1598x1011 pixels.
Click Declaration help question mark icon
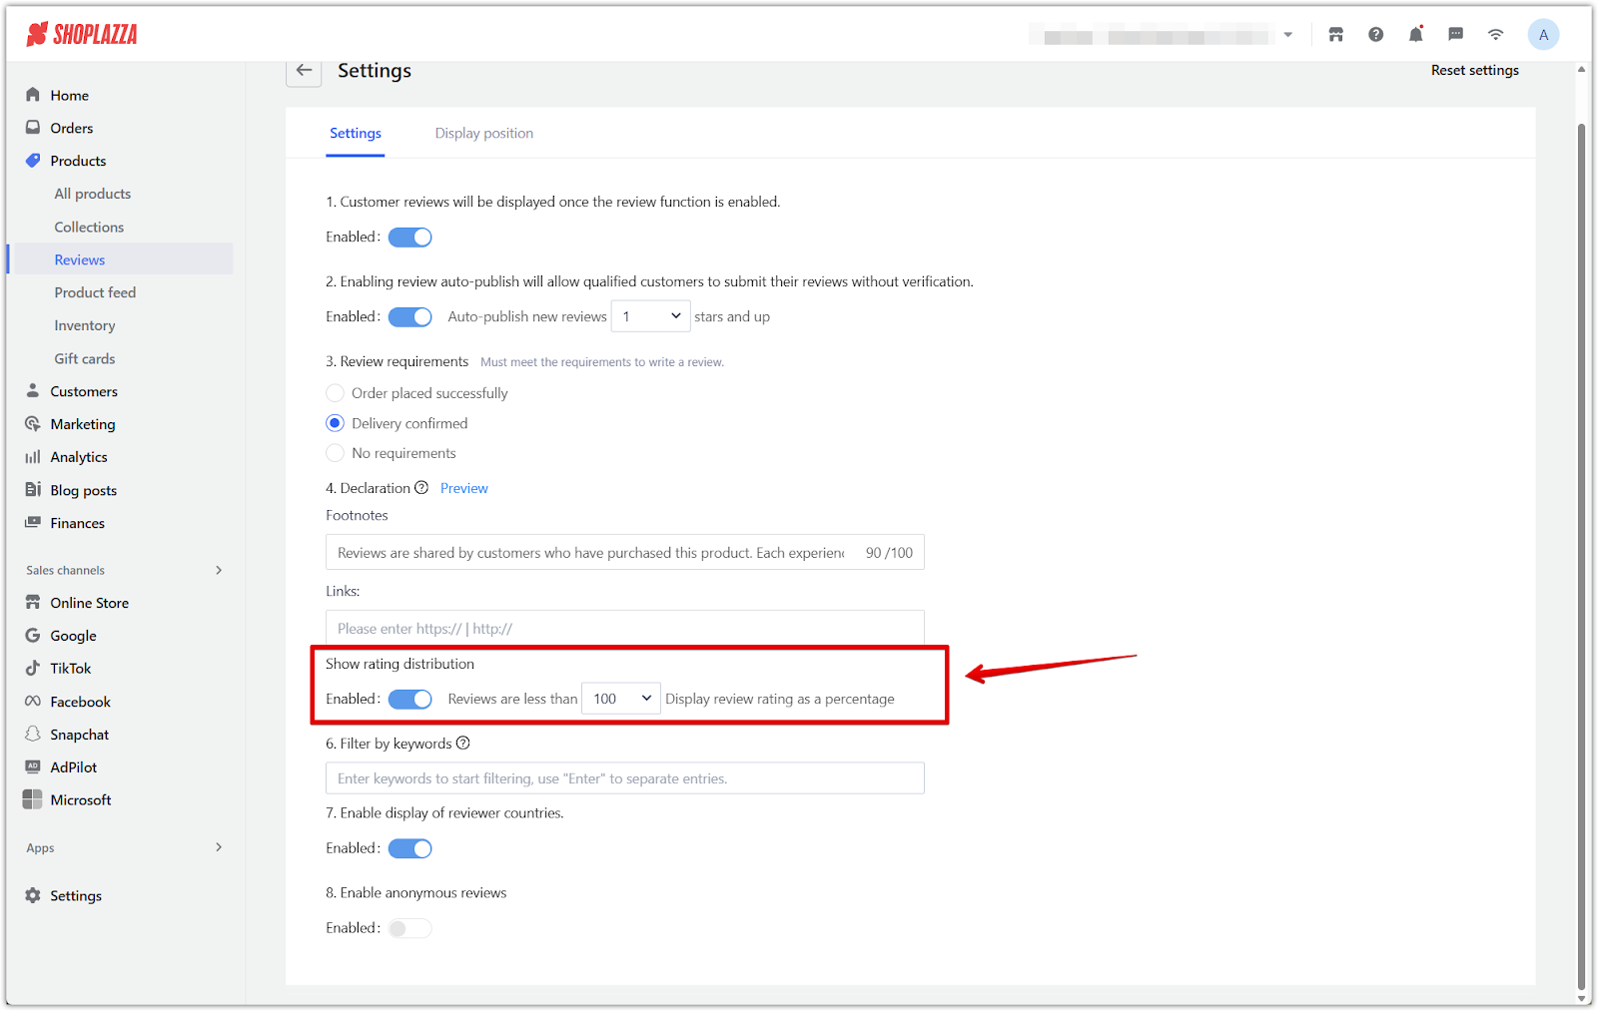(x=421, y=488)
